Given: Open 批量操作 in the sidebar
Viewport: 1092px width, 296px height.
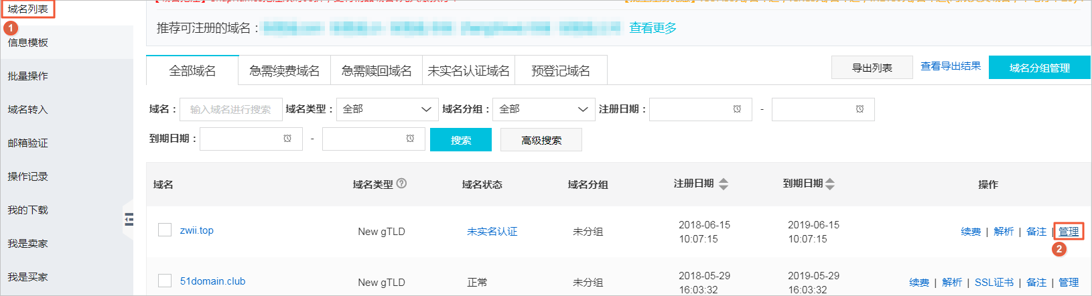Looking at the screenshot, I should [28, 76].
